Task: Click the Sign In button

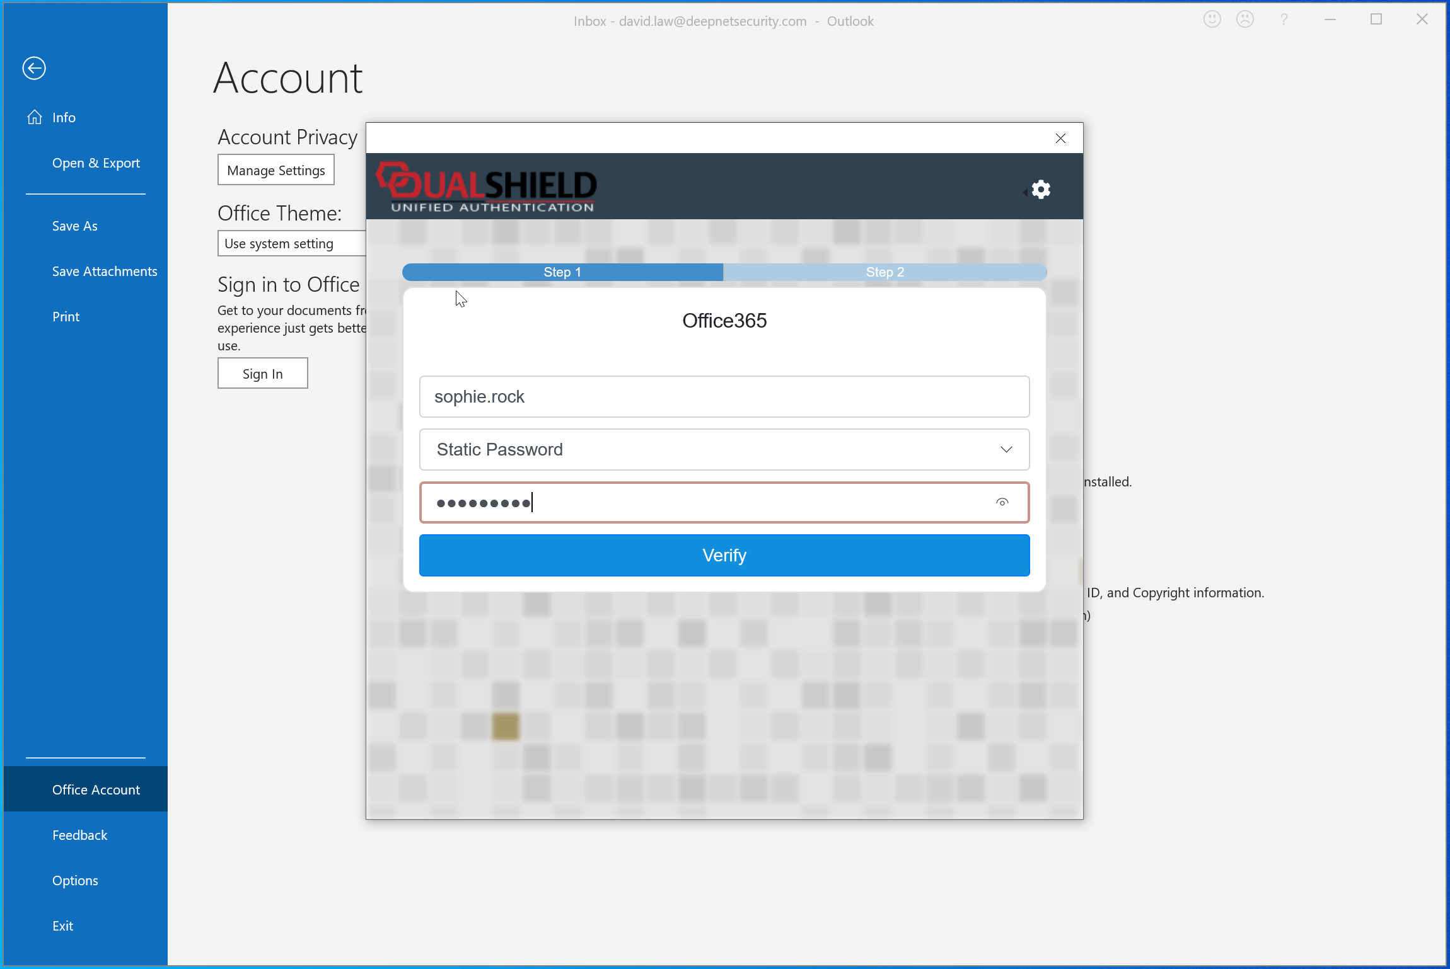Action: (x=262, y=374)
